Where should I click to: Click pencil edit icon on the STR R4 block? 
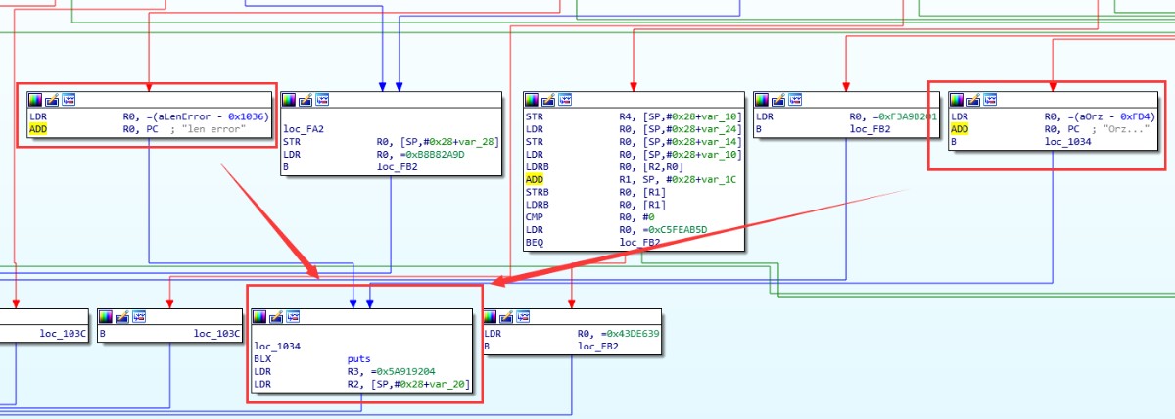[x=548, y=100]
